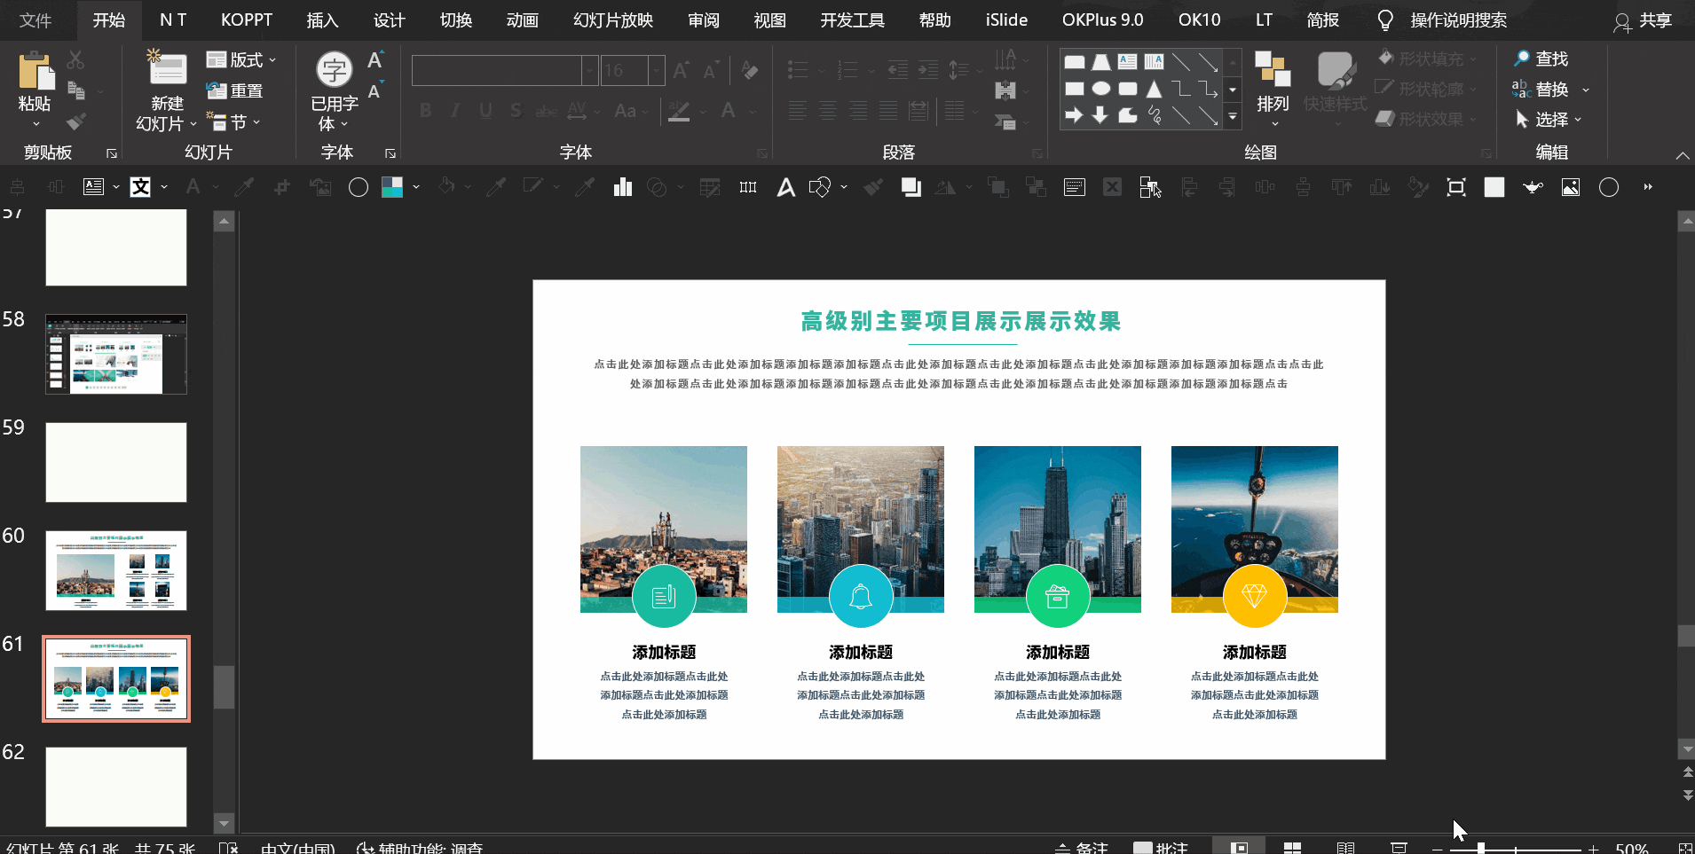The width and height of the screenshot is (1695, 854).
Task: Click the bar chart icon in quick toolbar
Action: (x=622, y=187)
